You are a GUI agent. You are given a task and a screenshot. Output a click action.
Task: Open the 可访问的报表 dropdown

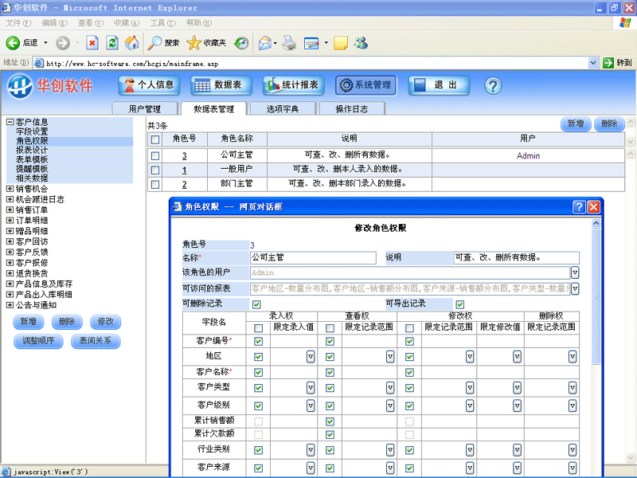(x=574, y=288)
